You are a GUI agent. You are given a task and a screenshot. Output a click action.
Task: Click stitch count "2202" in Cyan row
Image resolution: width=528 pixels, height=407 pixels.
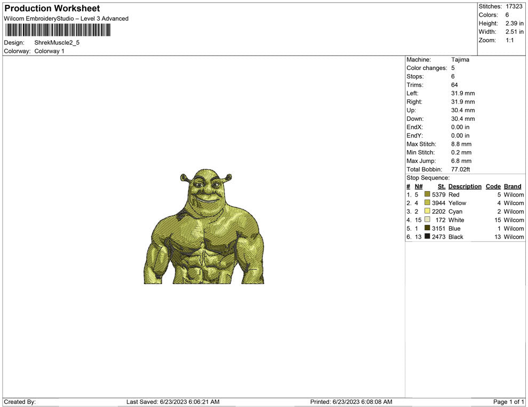coord(438,212)
